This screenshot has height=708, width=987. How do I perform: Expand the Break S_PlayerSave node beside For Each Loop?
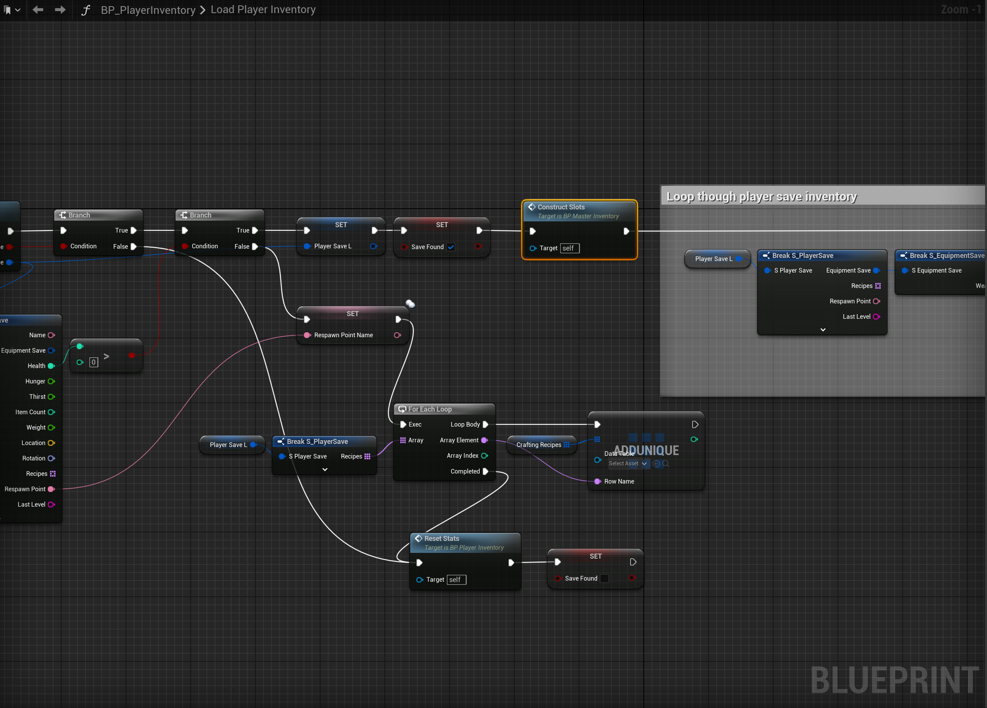click(325, 470)
